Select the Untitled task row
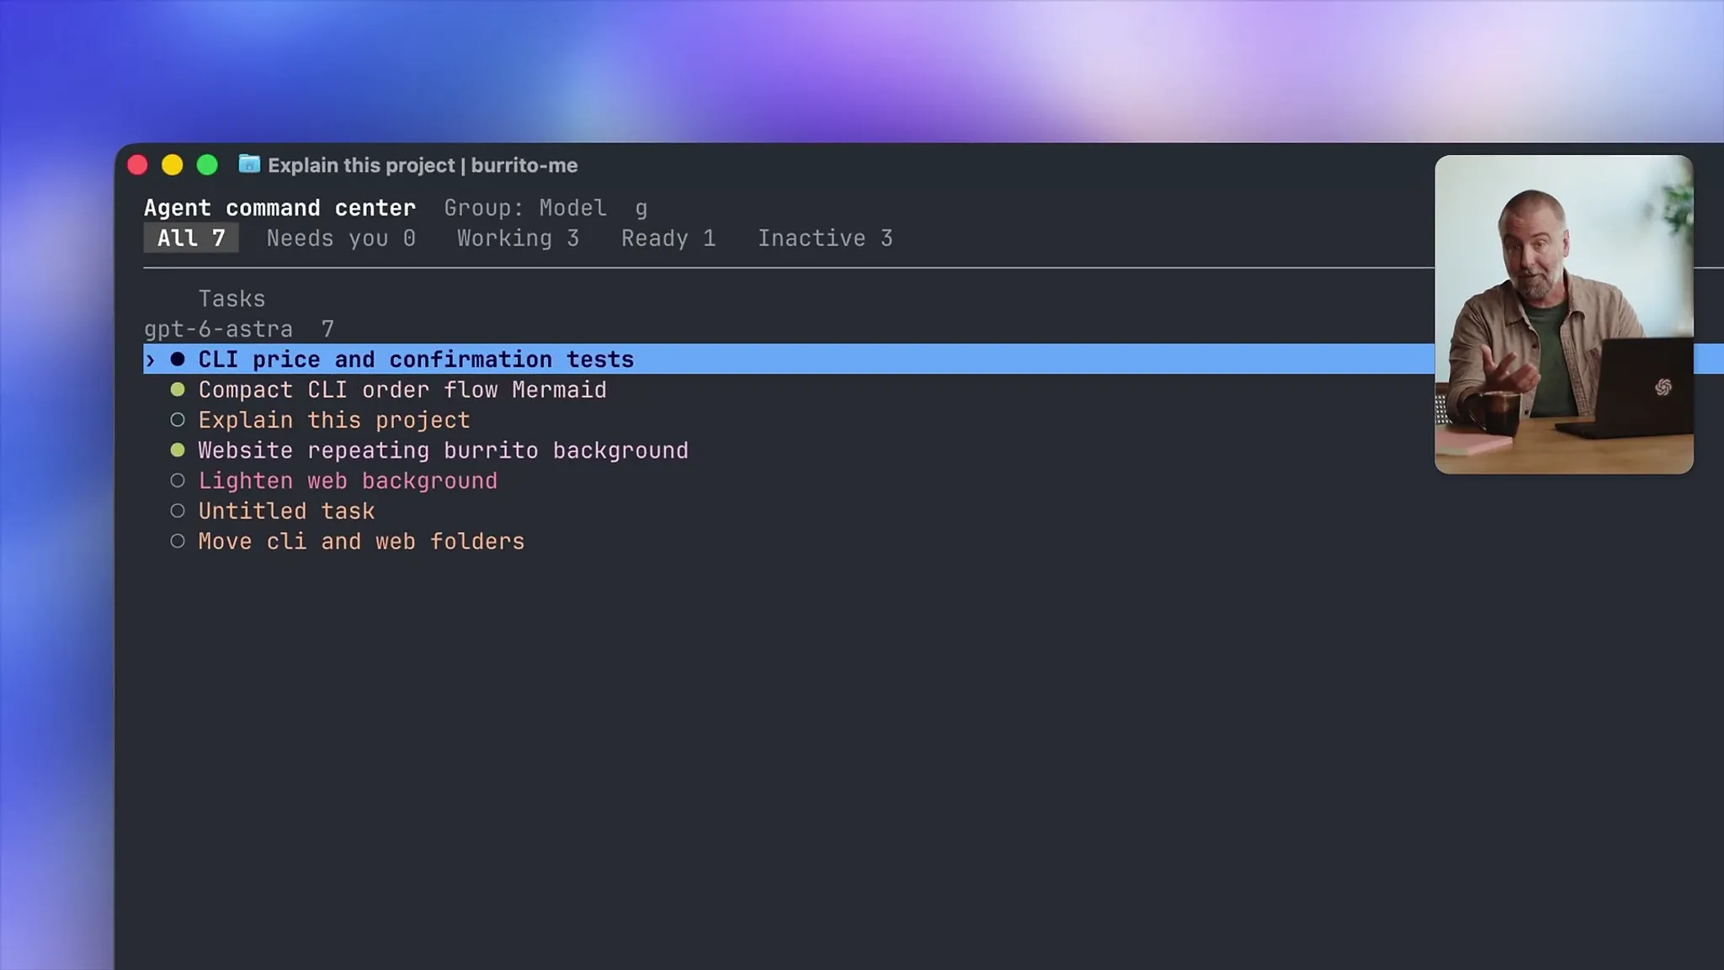Viewport: 1724px width, 970px height. coord(286,511)
